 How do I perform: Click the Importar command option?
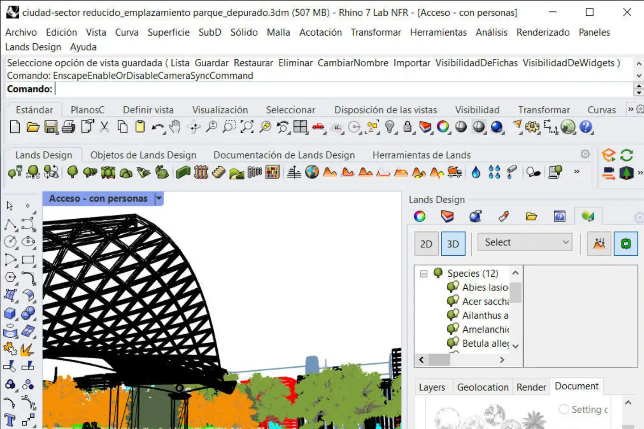412,63
